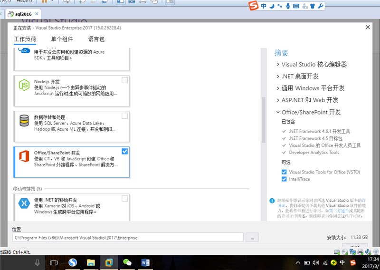Click the VM sound card status icon
Viewport: 380px width, 270px height.
(368, 252)
